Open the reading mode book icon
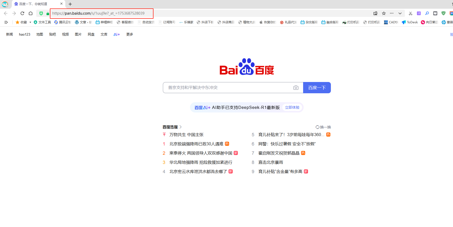The width and height of the screenshot is (453, 227). point(435,13)
